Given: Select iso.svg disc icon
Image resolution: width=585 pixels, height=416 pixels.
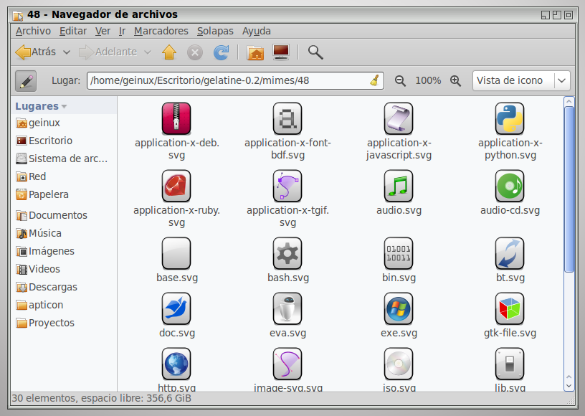Looking at the screenshot, I should click(x=399, y=364).
